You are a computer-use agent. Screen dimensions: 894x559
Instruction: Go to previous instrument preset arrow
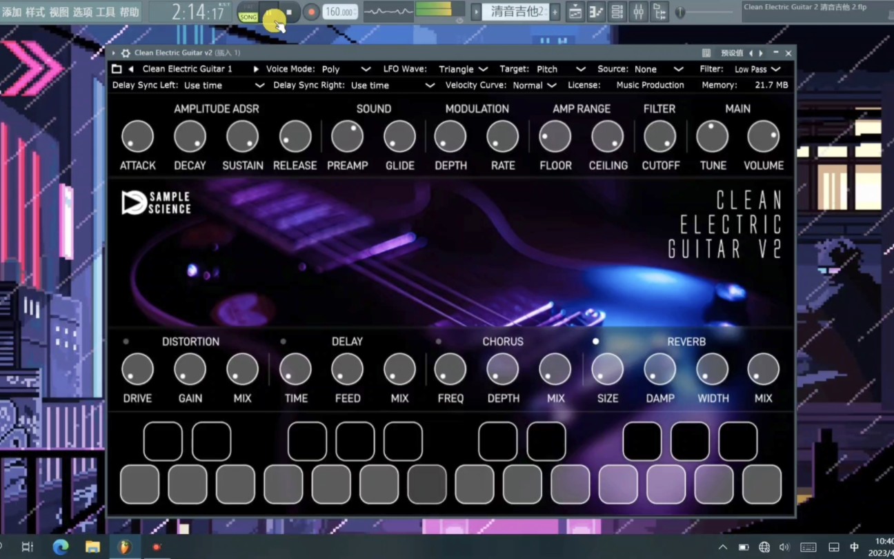[x=131, y=69]
